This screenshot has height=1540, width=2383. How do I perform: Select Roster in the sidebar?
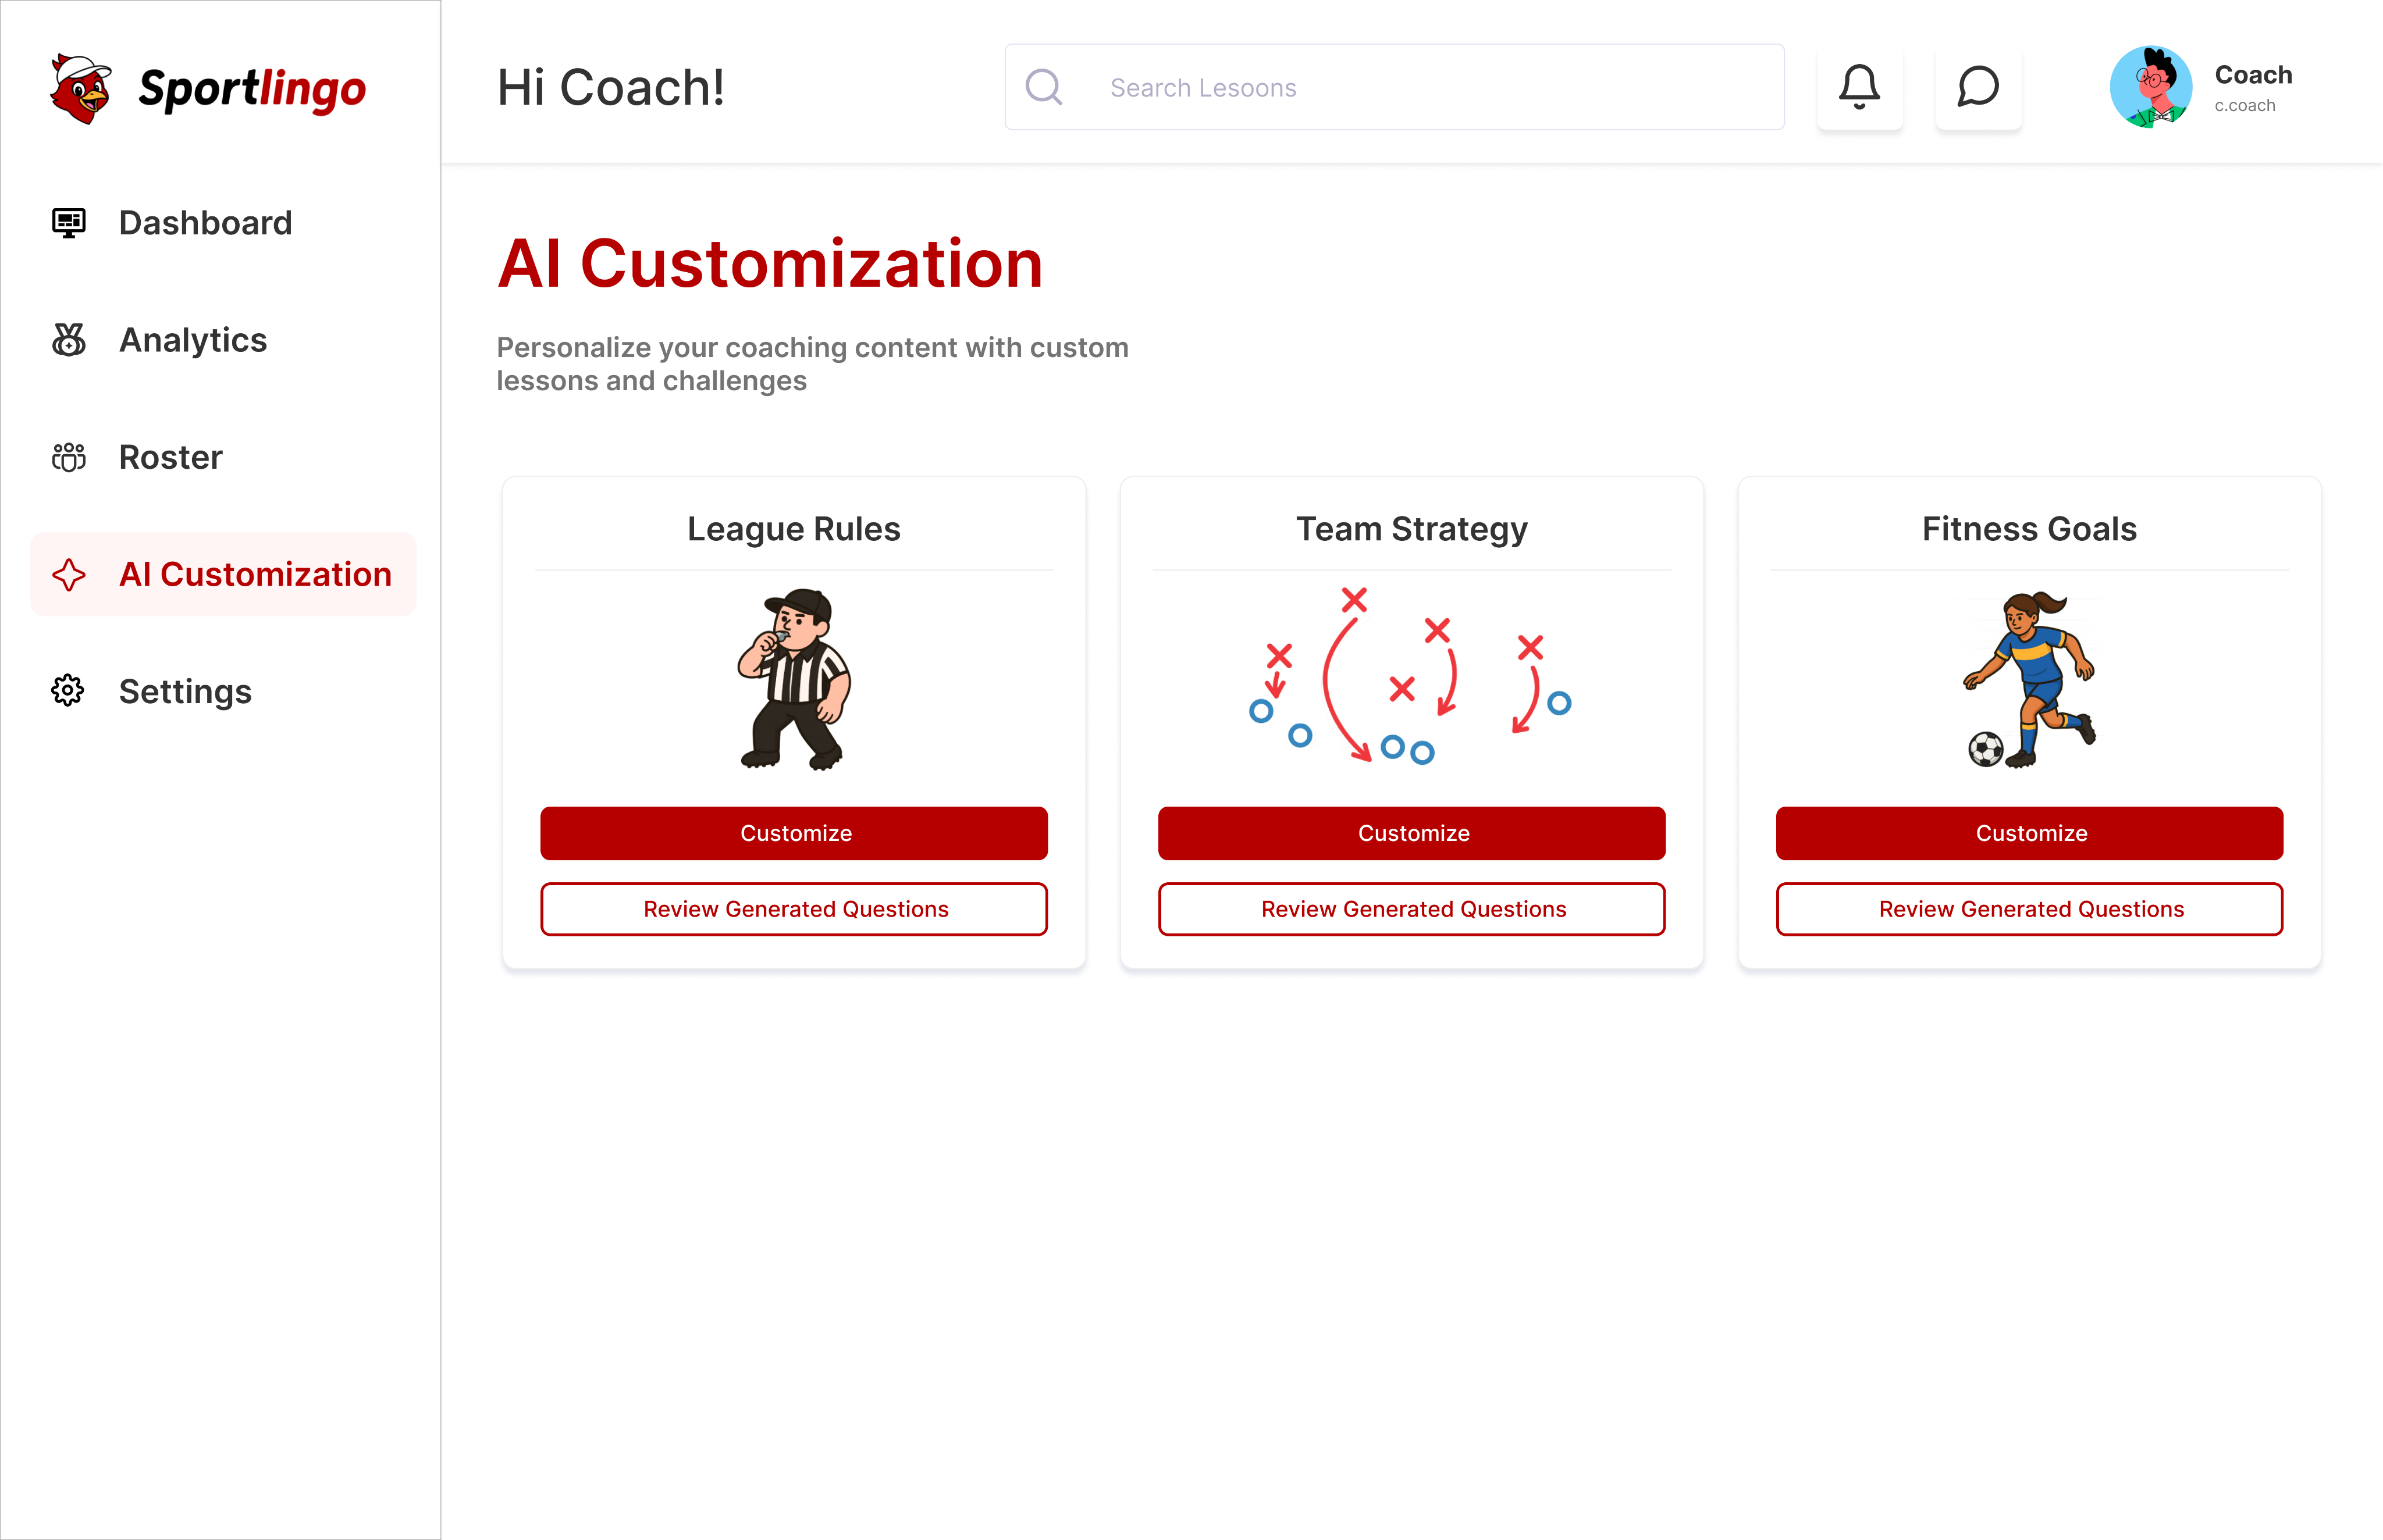[x=171, y=457]
